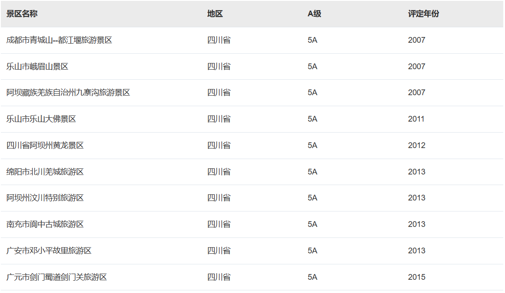Click the 景区名称 column header
505x293 pixels.
click(22, 14)
